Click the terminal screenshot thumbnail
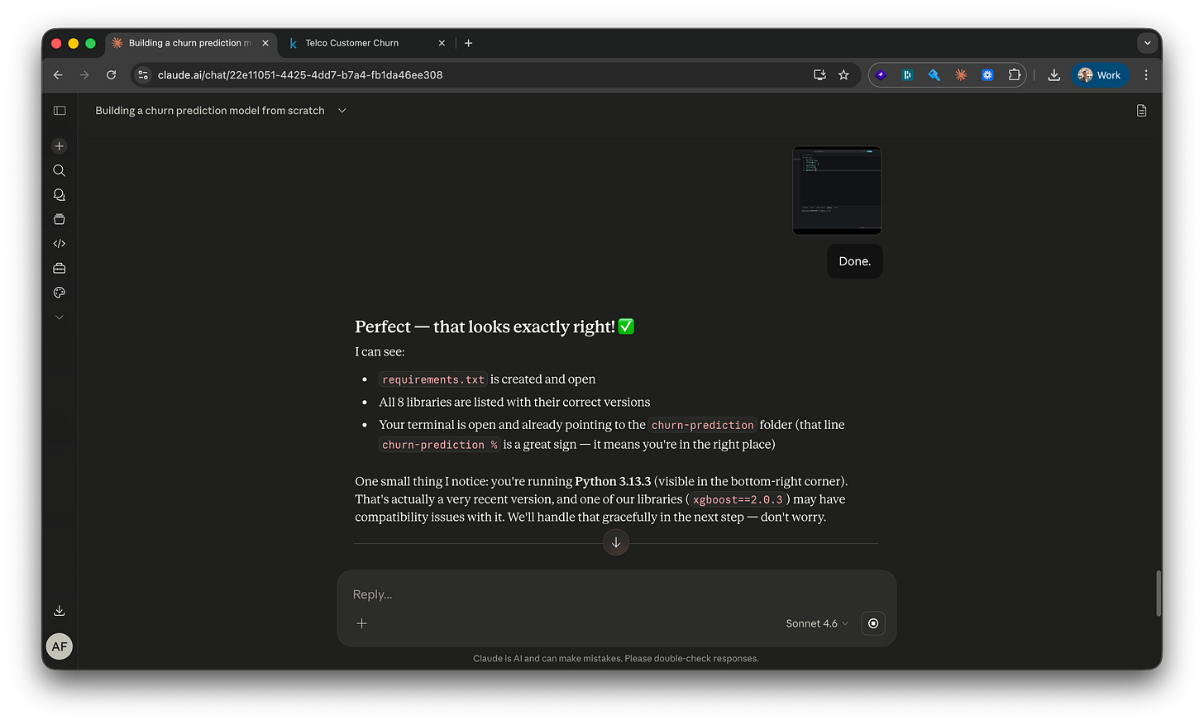The image size is (1204, 725). [x=836, y=189]
